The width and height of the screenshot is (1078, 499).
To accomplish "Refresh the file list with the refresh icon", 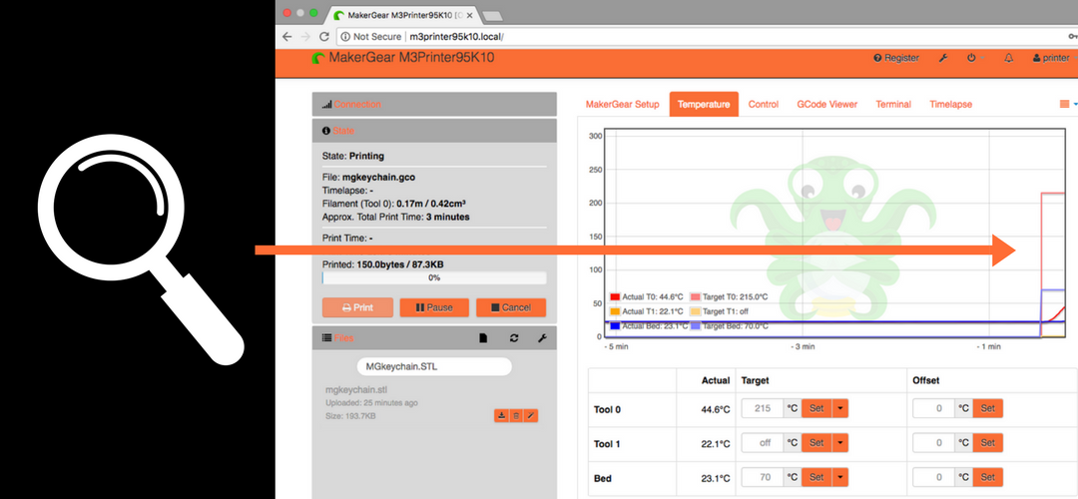I will (x=514, y=338).
